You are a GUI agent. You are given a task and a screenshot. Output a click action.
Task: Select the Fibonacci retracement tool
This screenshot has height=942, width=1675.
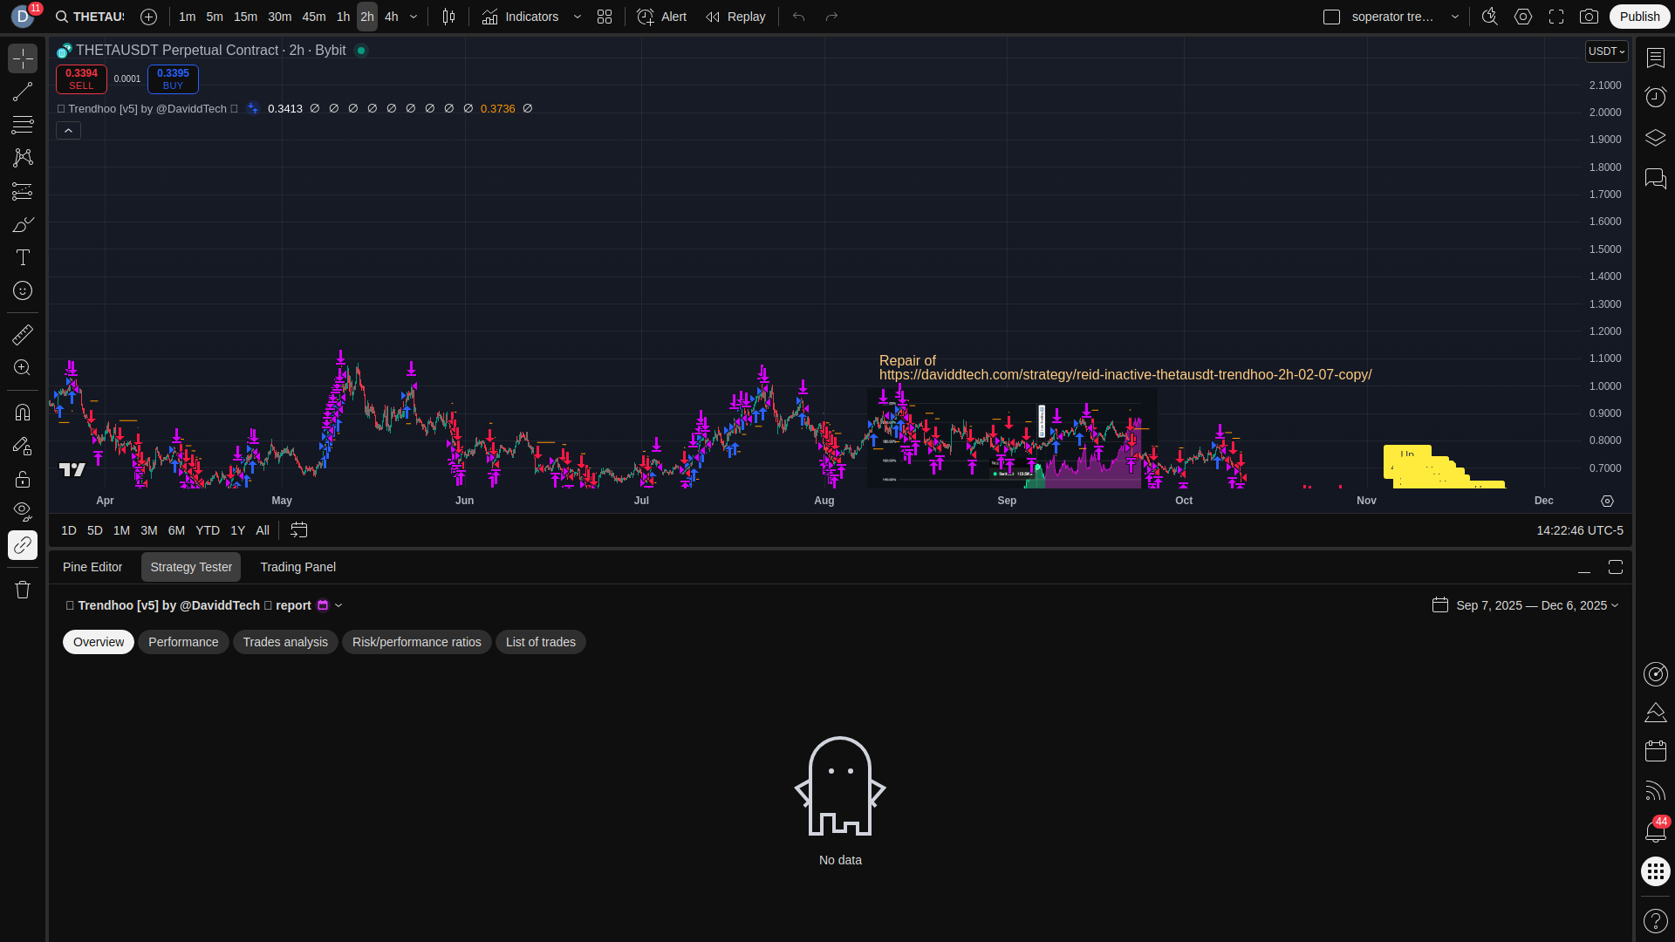click(x=23, y=125)
